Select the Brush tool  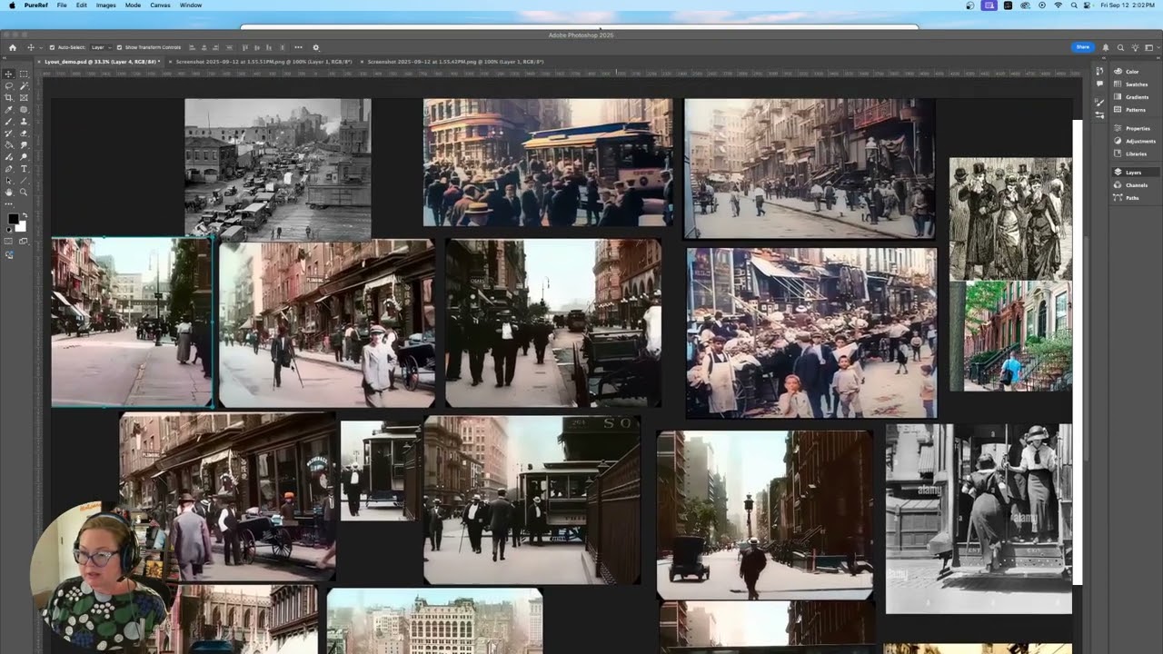pos(8,122)
